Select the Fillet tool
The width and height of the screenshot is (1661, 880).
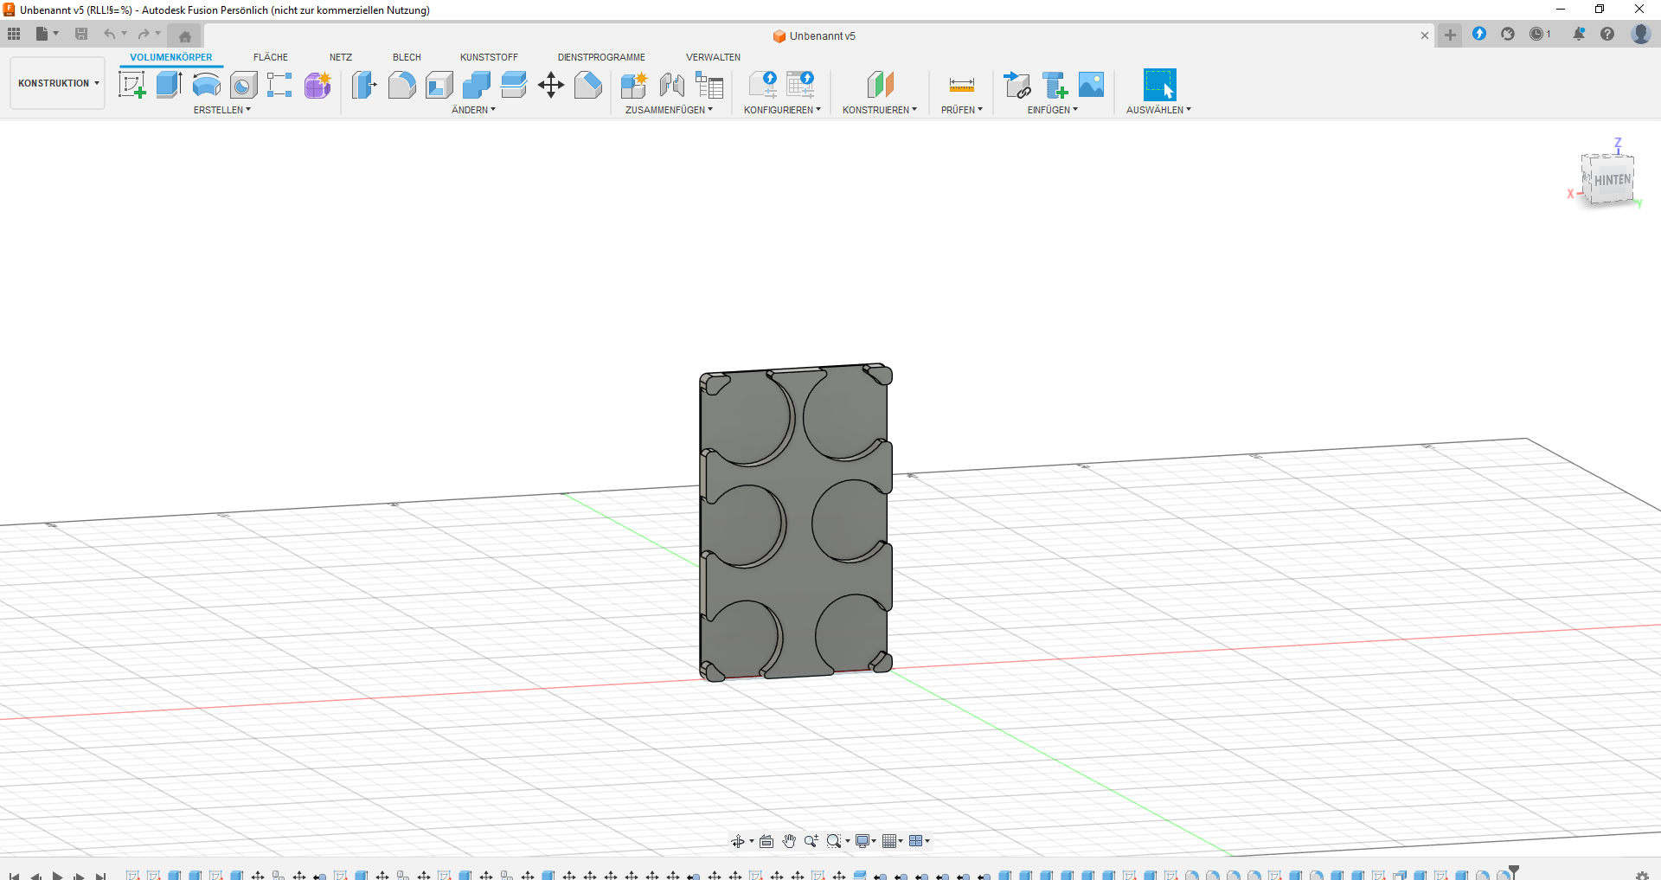pyautogui.click(x=401, y=85)
